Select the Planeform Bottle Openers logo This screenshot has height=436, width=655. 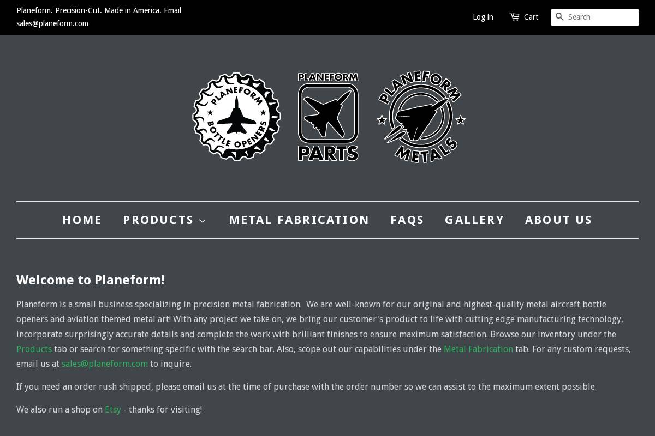236,116
